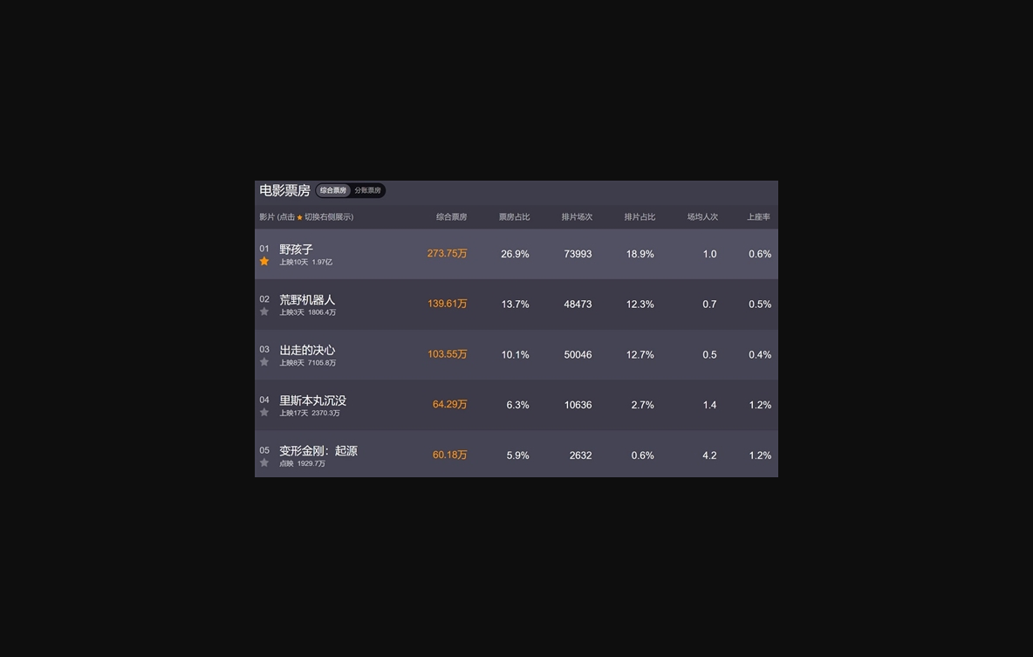Viewport: 1033px width, 657px height.
Task: Switch to the 分账票房 toggle
Action: click(x=367, y=190)
